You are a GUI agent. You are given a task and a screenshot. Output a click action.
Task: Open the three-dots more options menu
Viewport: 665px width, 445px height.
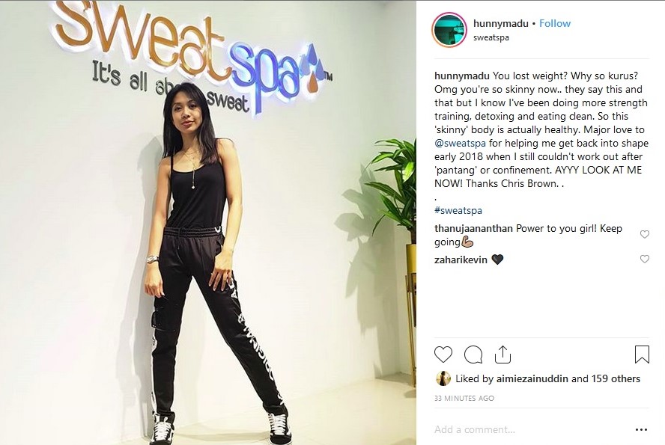641,430
